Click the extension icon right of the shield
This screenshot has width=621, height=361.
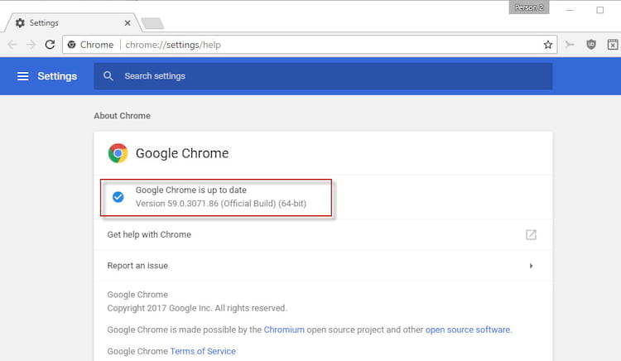click(612, 45)
